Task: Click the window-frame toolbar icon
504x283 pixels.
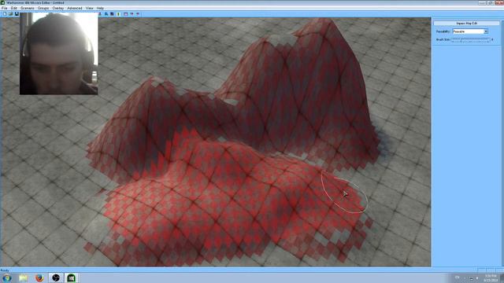Action: 126,14
